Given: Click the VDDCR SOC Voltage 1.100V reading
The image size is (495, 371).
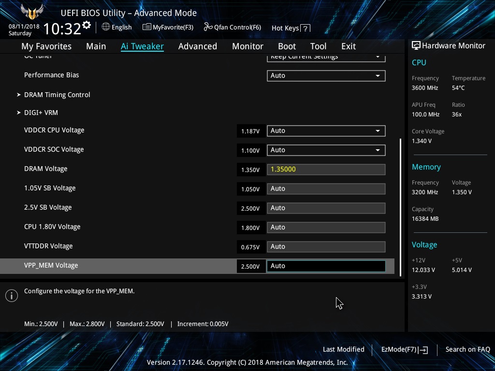Looking at the screenshot, I should (250, 151).
